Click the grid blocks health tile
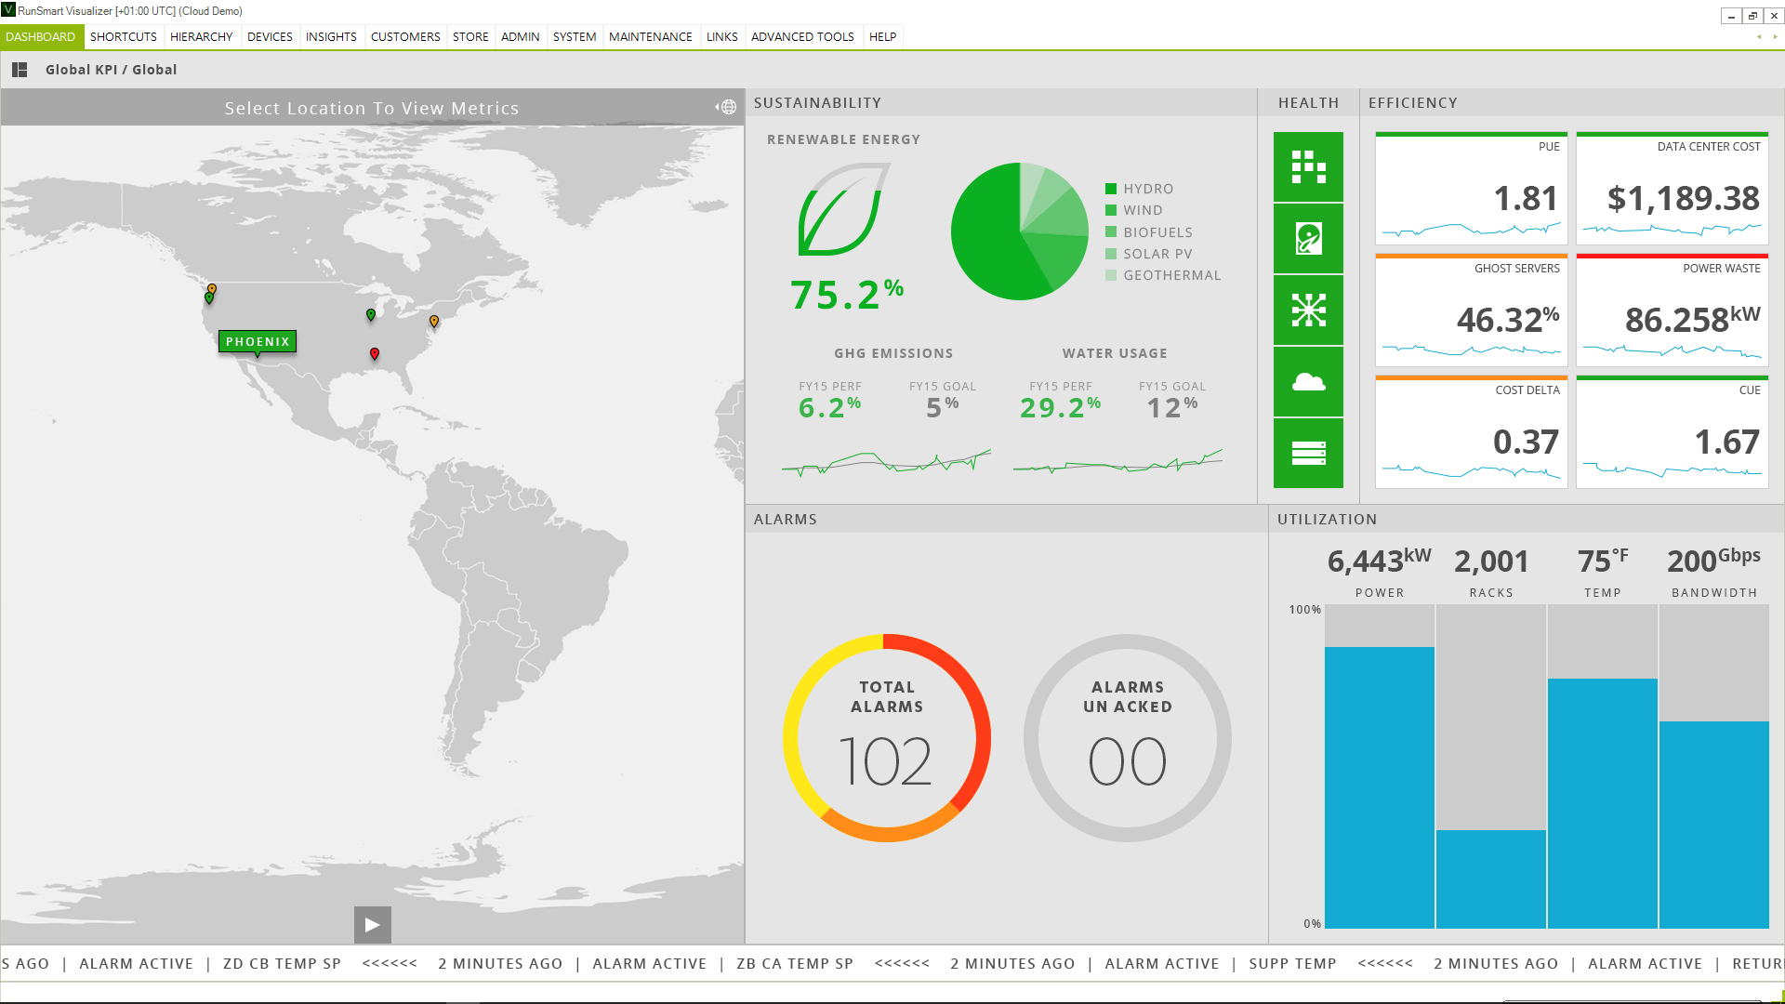The image size is (1785, 1004). point(1308,167)
